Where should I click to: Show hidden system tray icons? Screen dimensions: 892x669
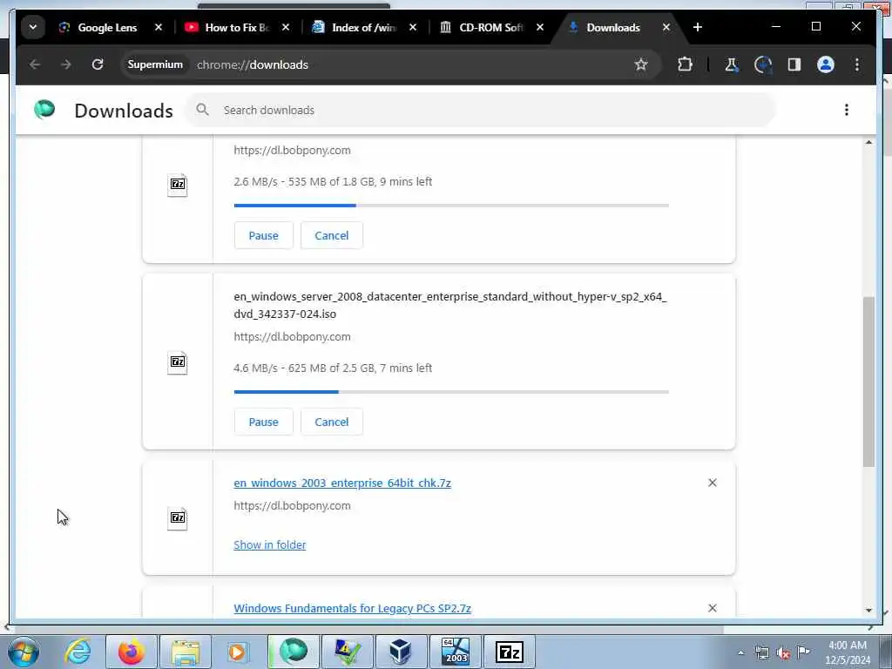point(740,652)
